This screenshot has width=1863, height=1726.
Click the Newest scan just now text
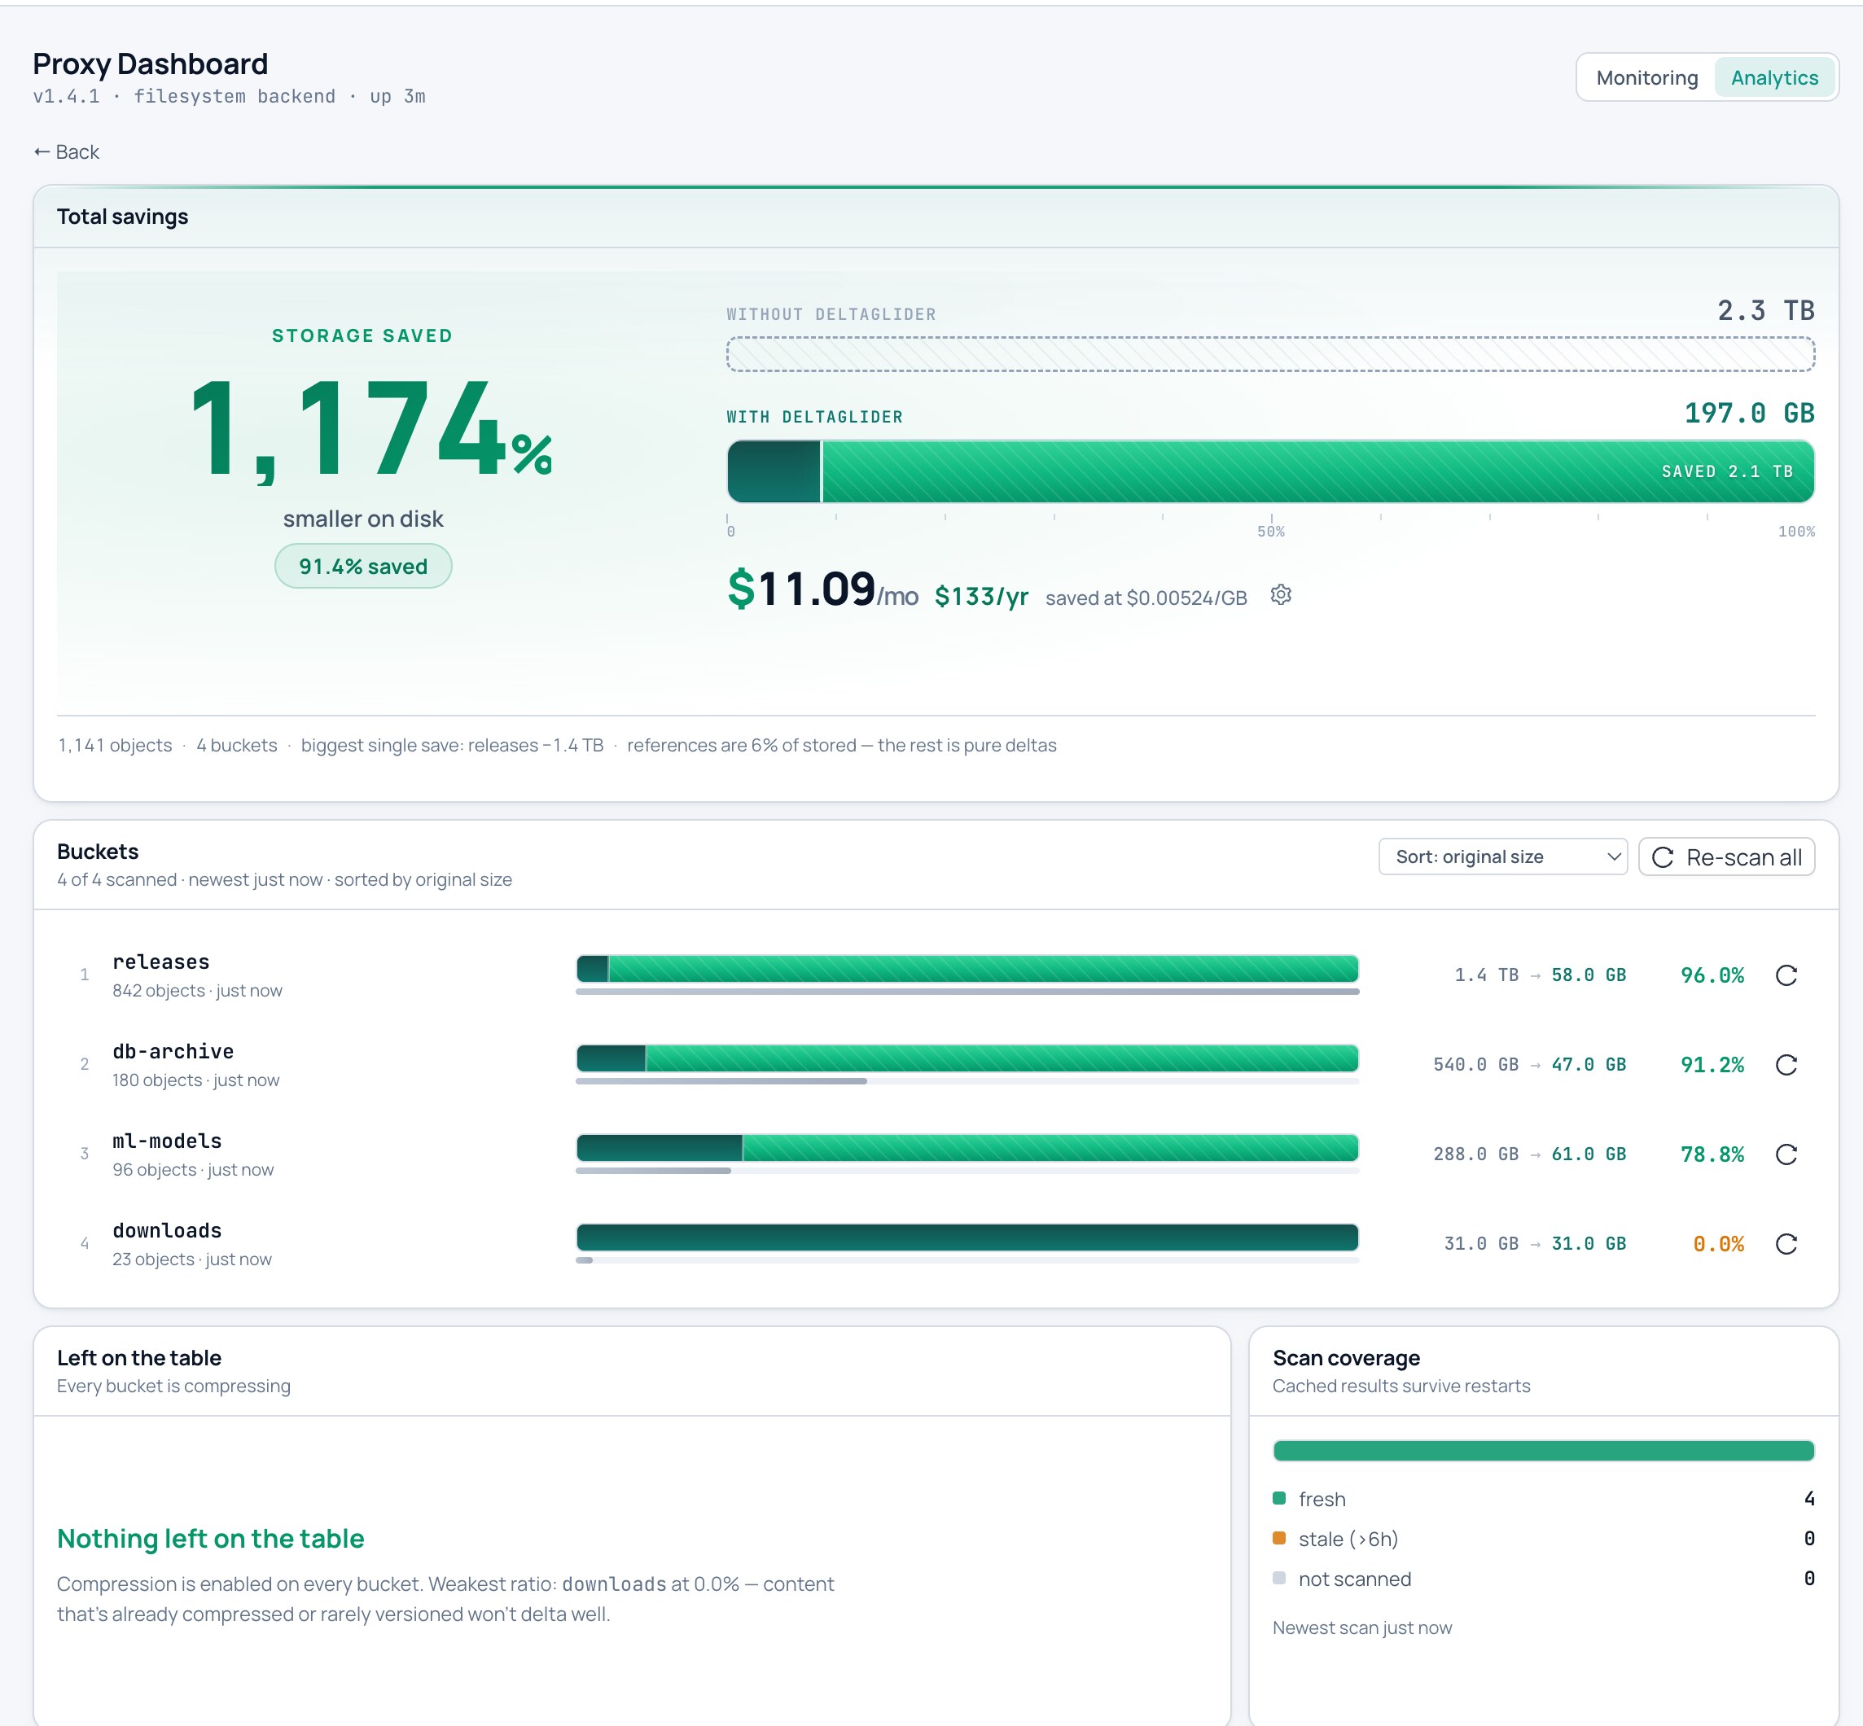coord(1362,1628)
